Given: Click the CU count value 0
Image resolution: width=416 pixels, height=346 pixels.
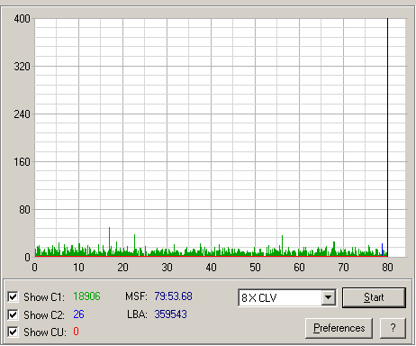Looking at the screenshot, I should [76, 332].
